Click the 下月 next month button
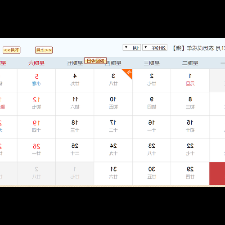Image resolution: width=225 pixels, height=225 pixels. click(x=12, y=50)
